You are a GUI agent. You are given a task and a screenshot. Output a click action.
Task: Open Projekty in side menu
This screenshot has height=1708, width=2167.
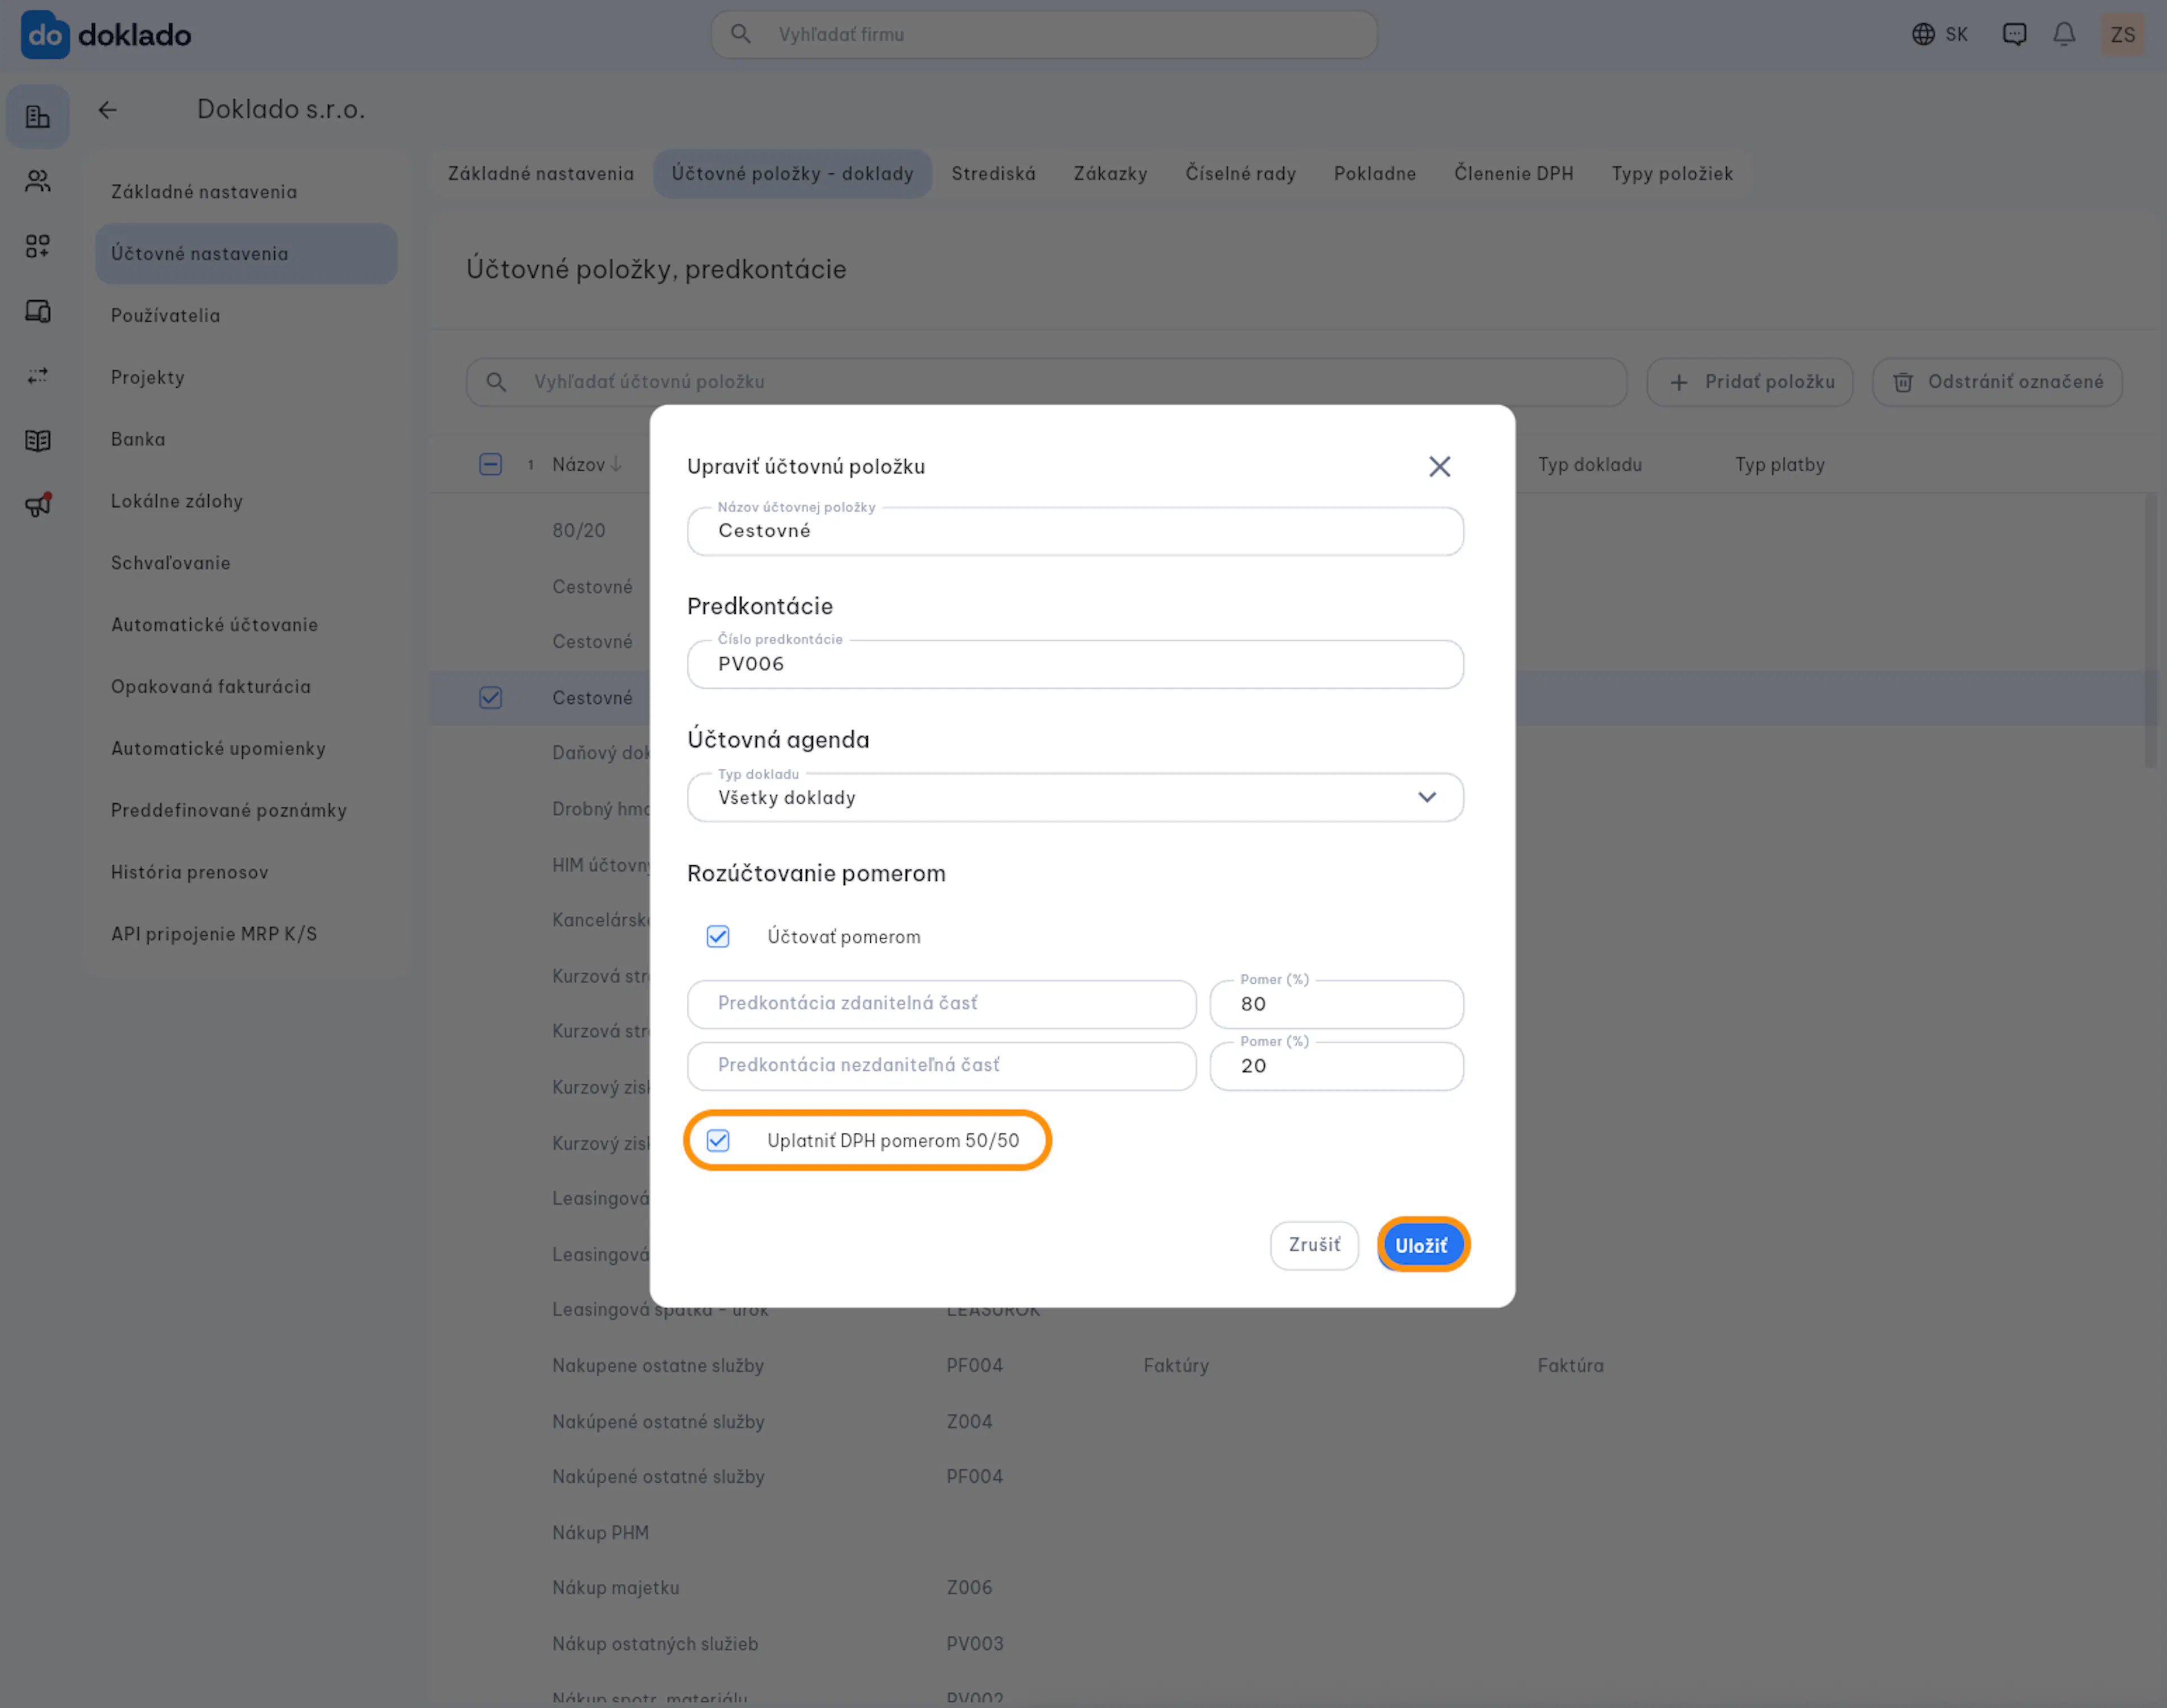[x=246, y=378]
